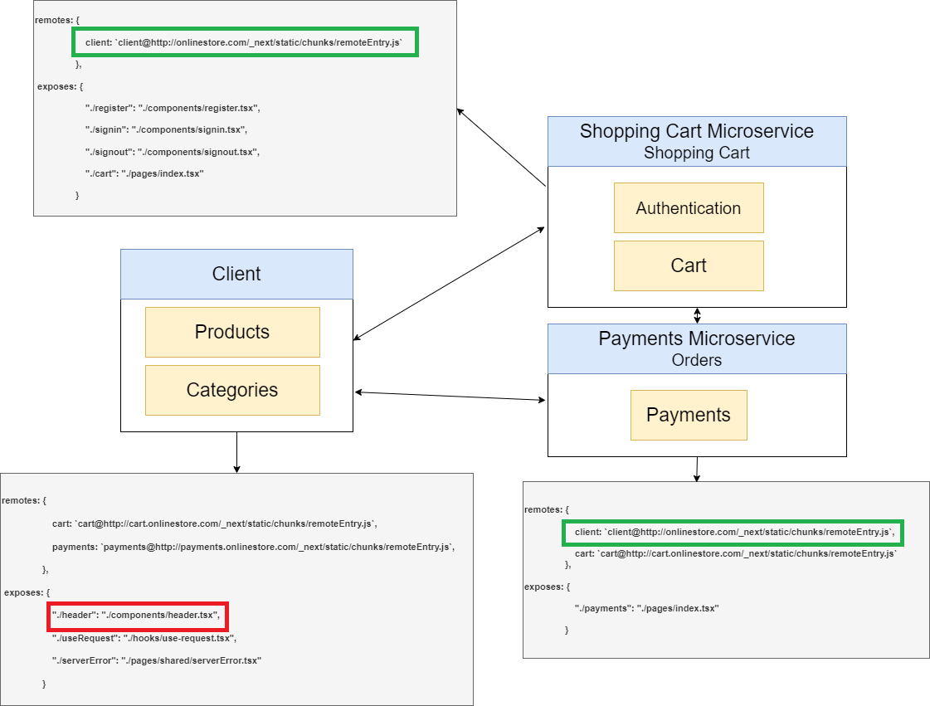Click the cart remote line in payments config

[x=736, y=553]
